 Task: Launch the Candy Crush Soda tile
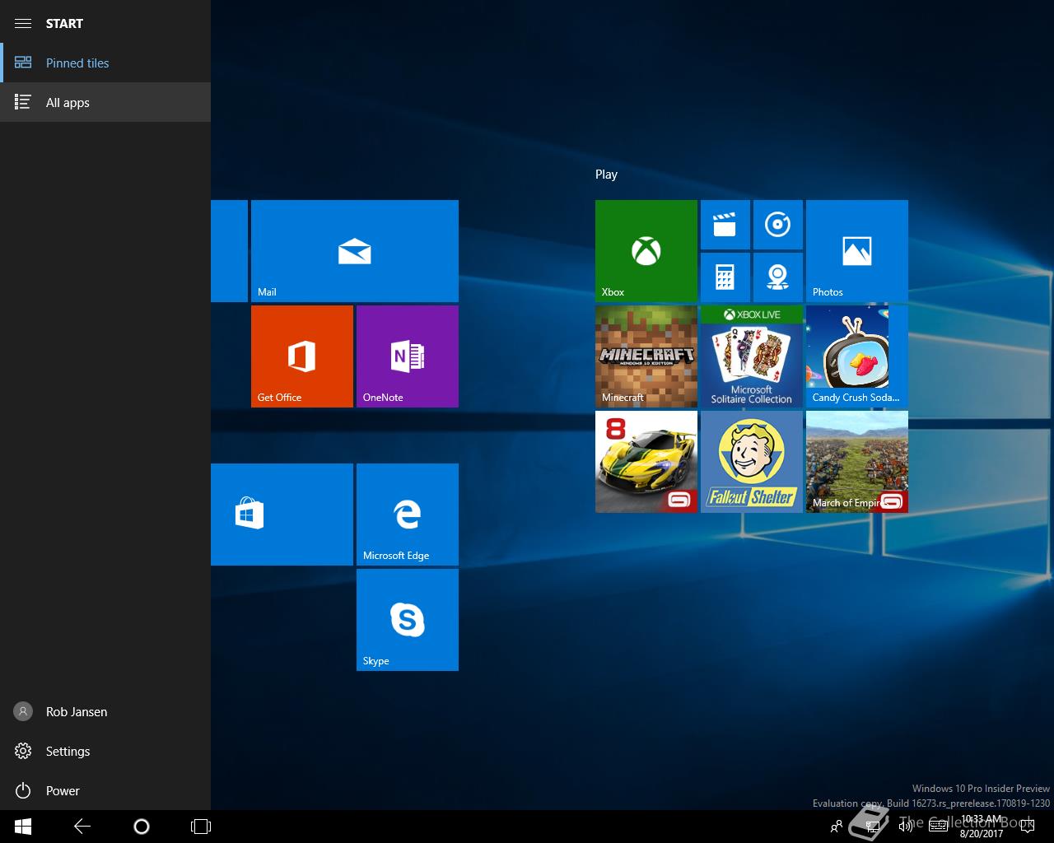(856, 356)
